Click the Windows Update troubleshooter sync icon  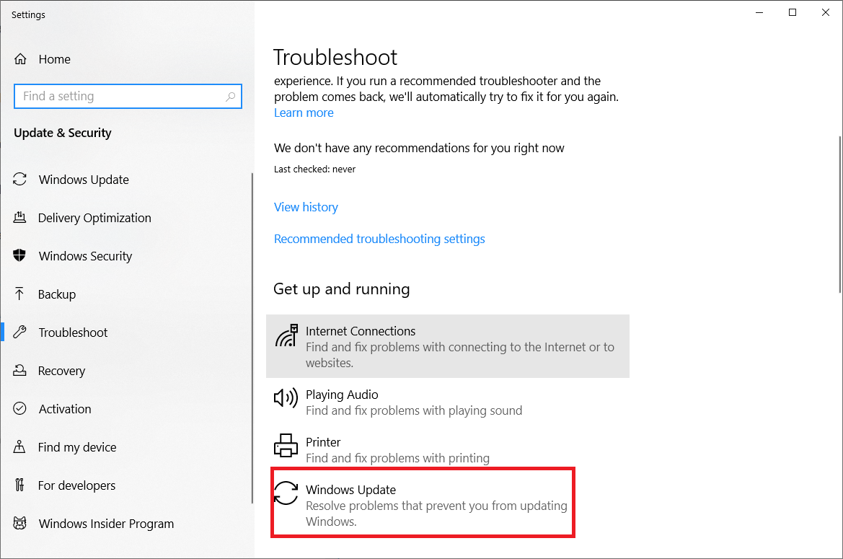click(286, 493)
